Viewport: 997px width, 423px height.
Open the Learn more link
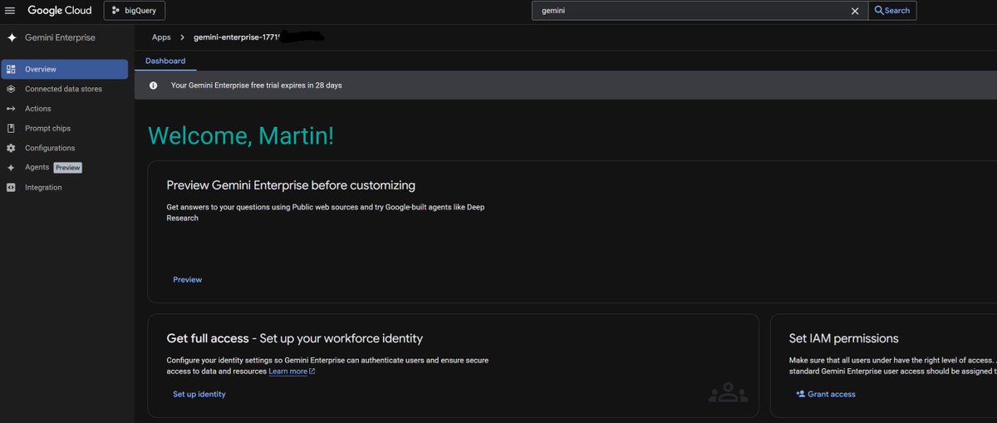pos(287,371)
